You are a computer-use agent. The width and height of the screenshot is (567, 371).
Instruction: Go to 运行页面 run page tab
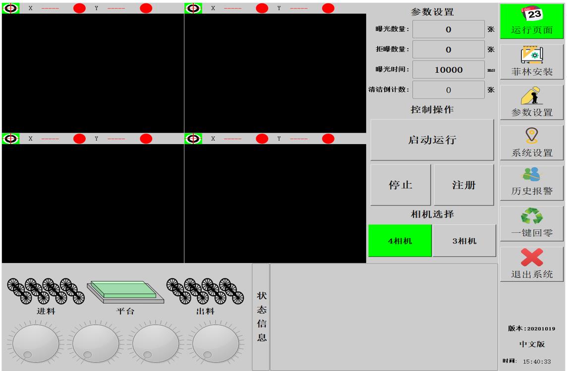click(x=532, y=20)
